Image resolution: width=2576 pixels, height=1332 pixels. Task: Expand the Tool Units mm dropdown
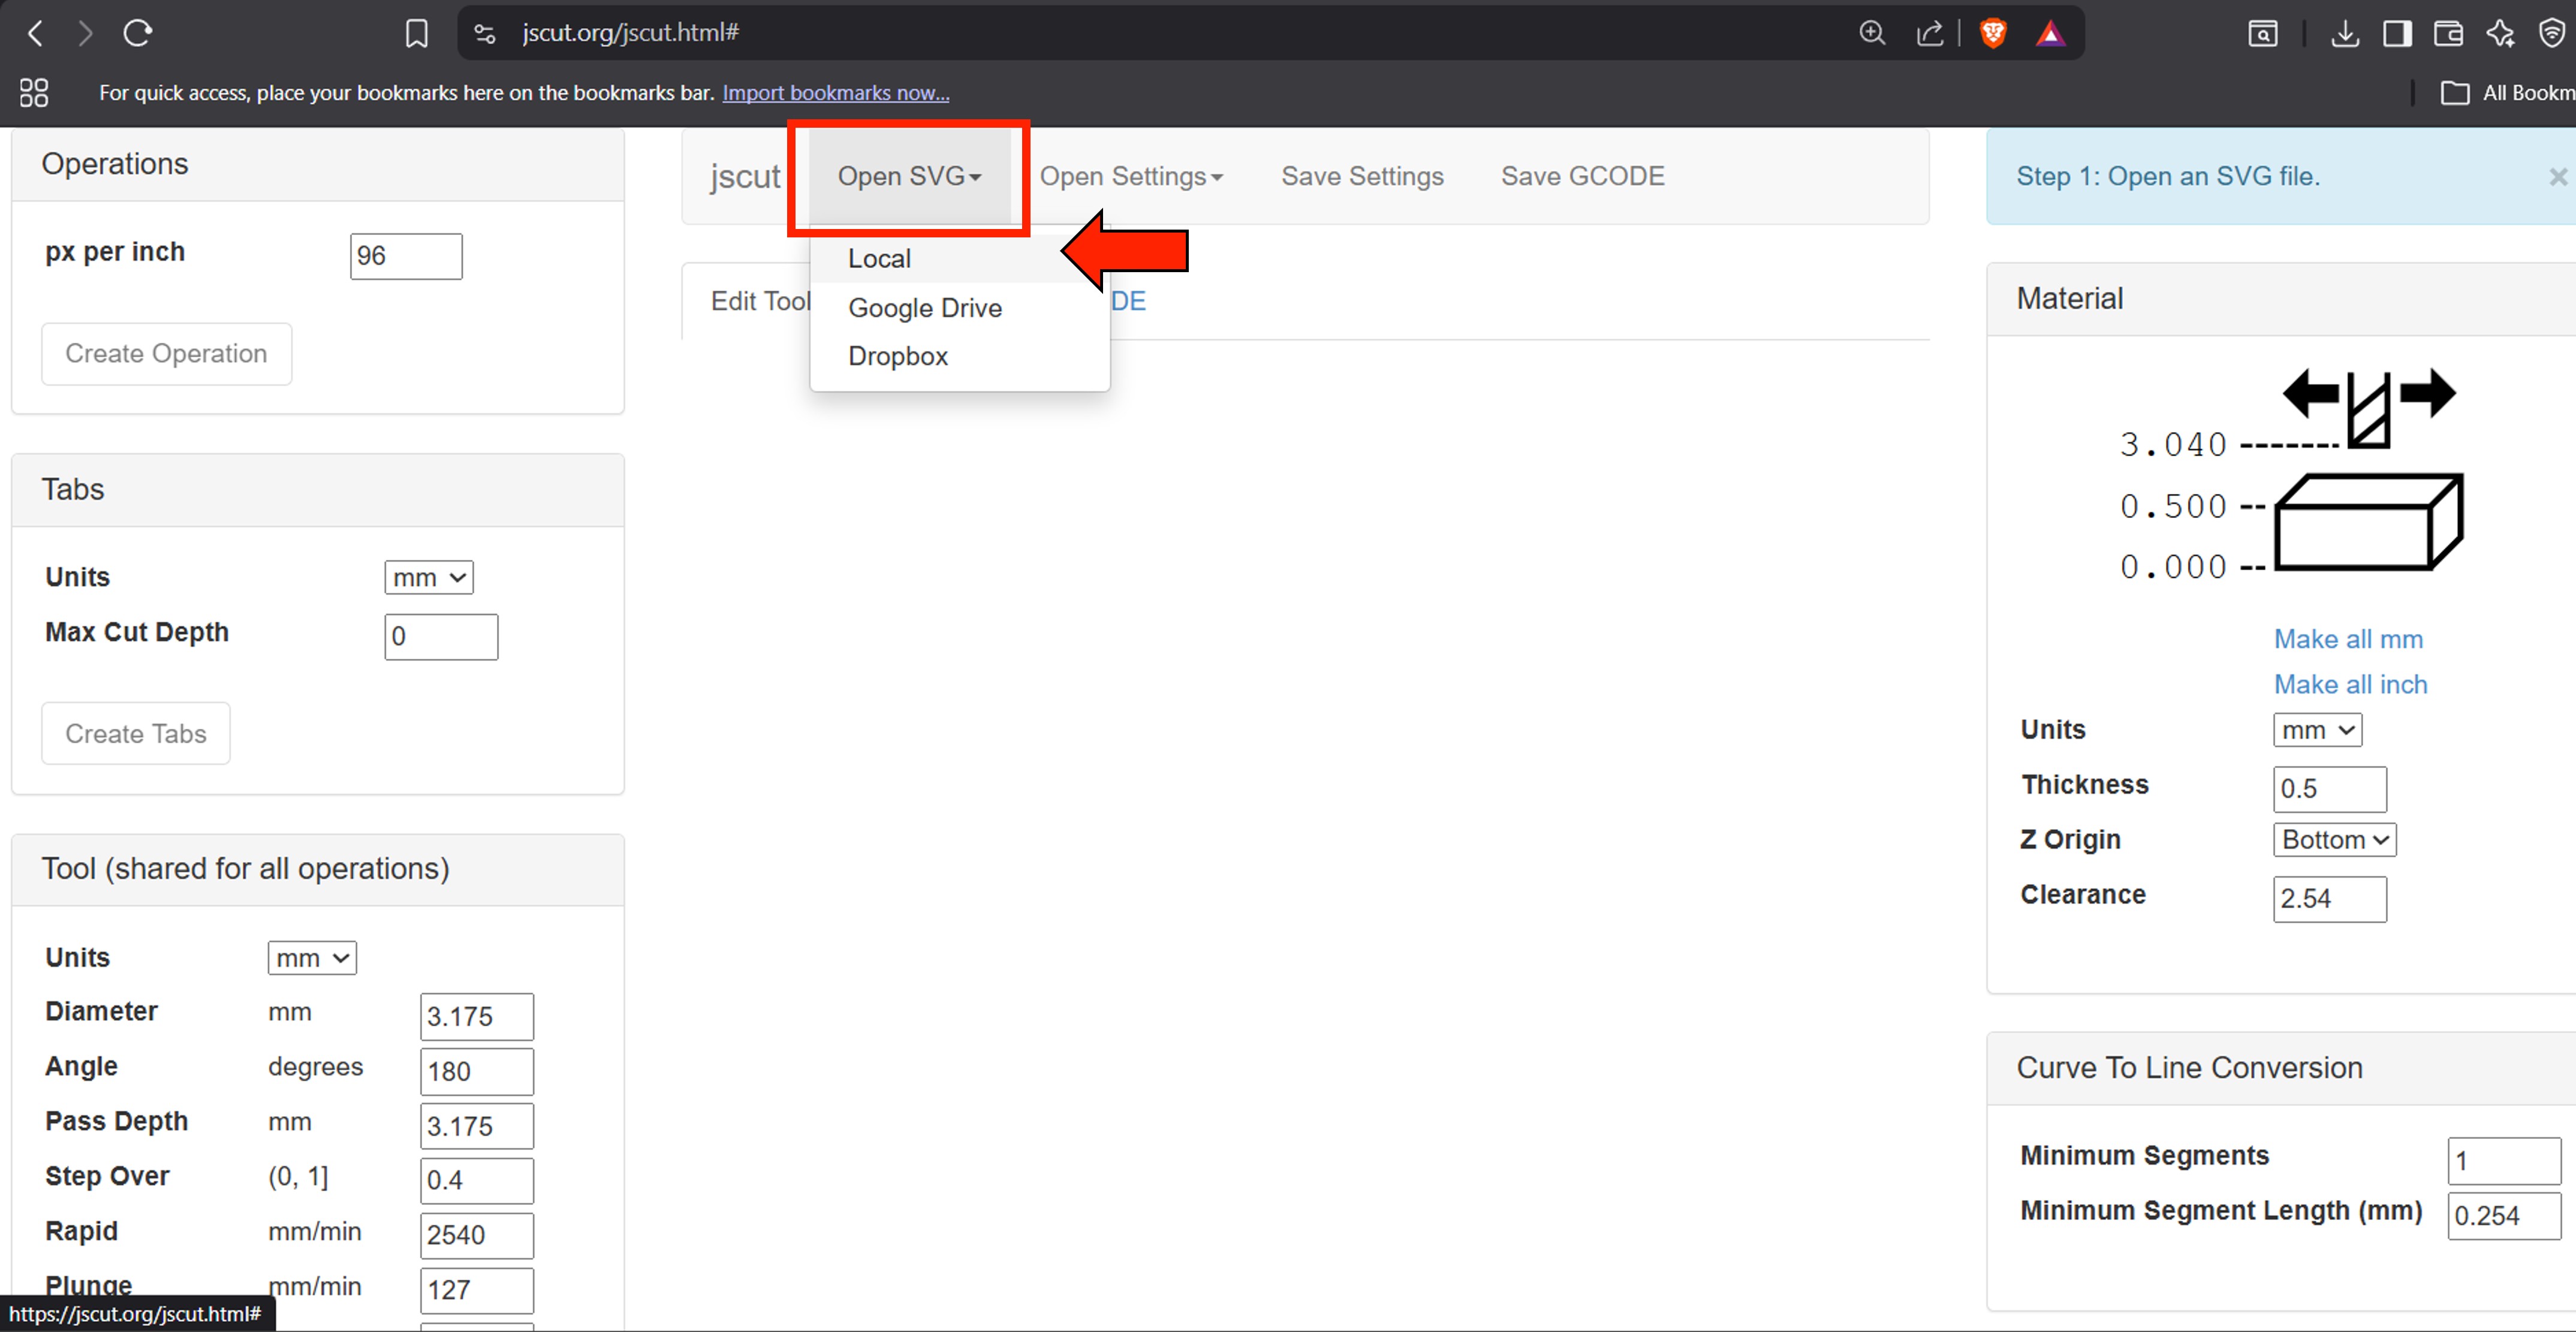coord(311,957)
